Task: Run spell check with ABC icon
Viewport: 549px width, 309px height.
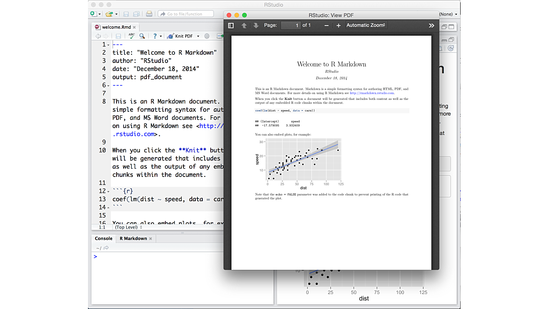Action: [x=131, y=36]
